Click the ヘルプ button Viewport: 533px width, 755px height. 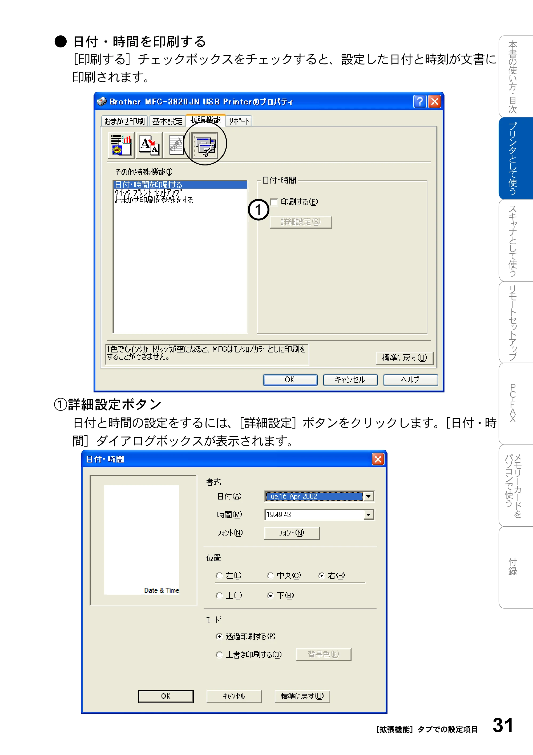pyautogui.click(x=411, y=380)
